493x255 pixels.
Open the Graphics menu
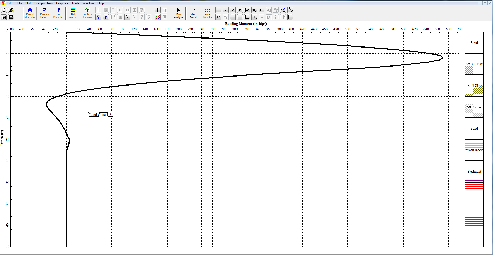(62, 3)
